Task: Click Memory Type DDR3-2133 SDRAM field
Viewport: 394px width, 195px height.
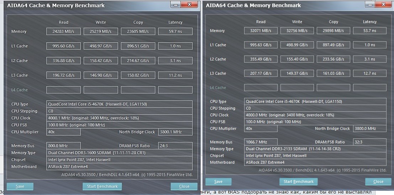Action: click(x=315, y=149)
